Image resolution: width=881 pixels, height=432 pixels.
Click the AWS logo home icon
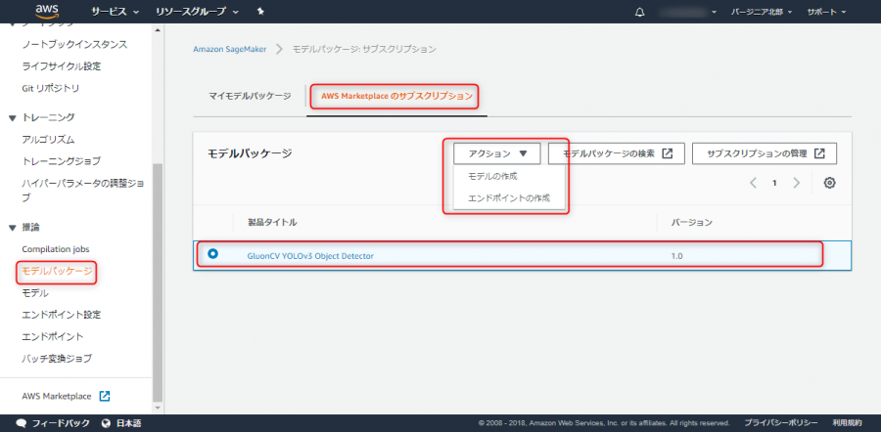click(47, 11)
